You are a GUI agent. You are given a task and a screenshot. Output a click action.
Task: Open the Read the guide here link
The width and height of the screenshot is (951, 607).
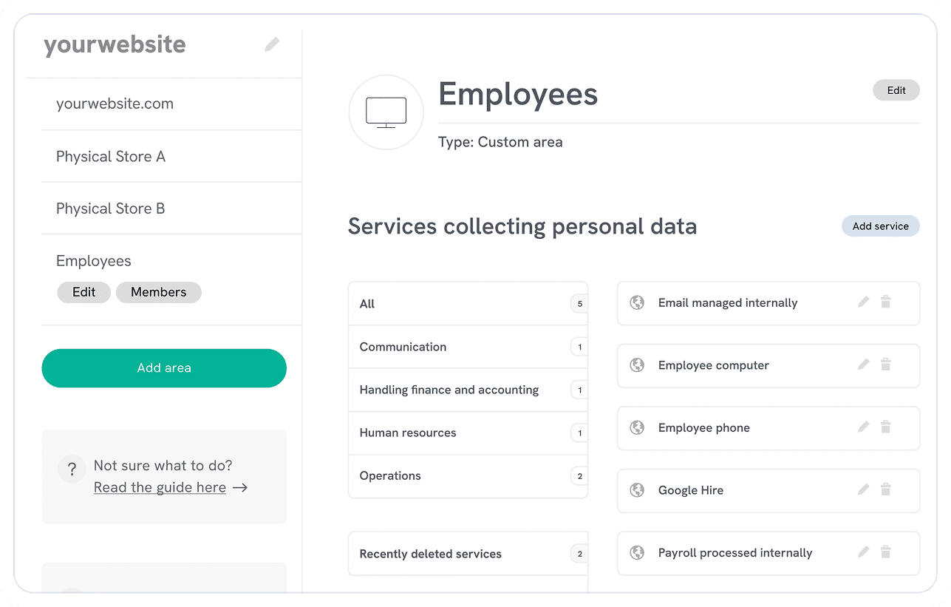(x=160, y=487)
